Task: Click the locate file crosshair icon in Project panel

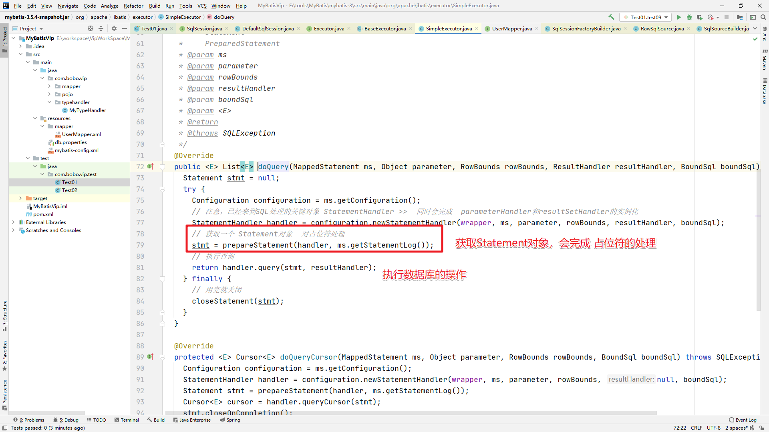Action: coord(91,28)
